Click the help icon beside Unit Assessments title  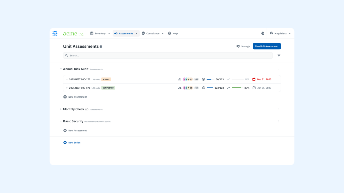click(x=101, y=46)
